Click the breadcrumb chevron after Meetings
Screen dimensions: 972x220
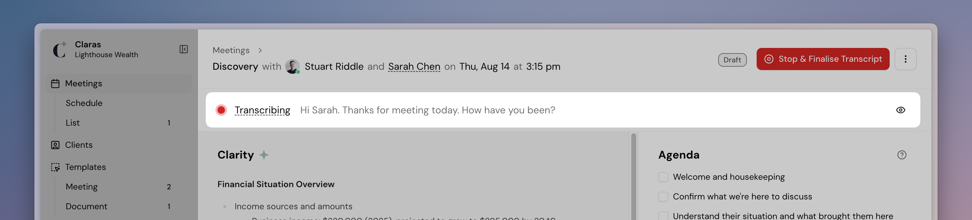coord(260,51)
